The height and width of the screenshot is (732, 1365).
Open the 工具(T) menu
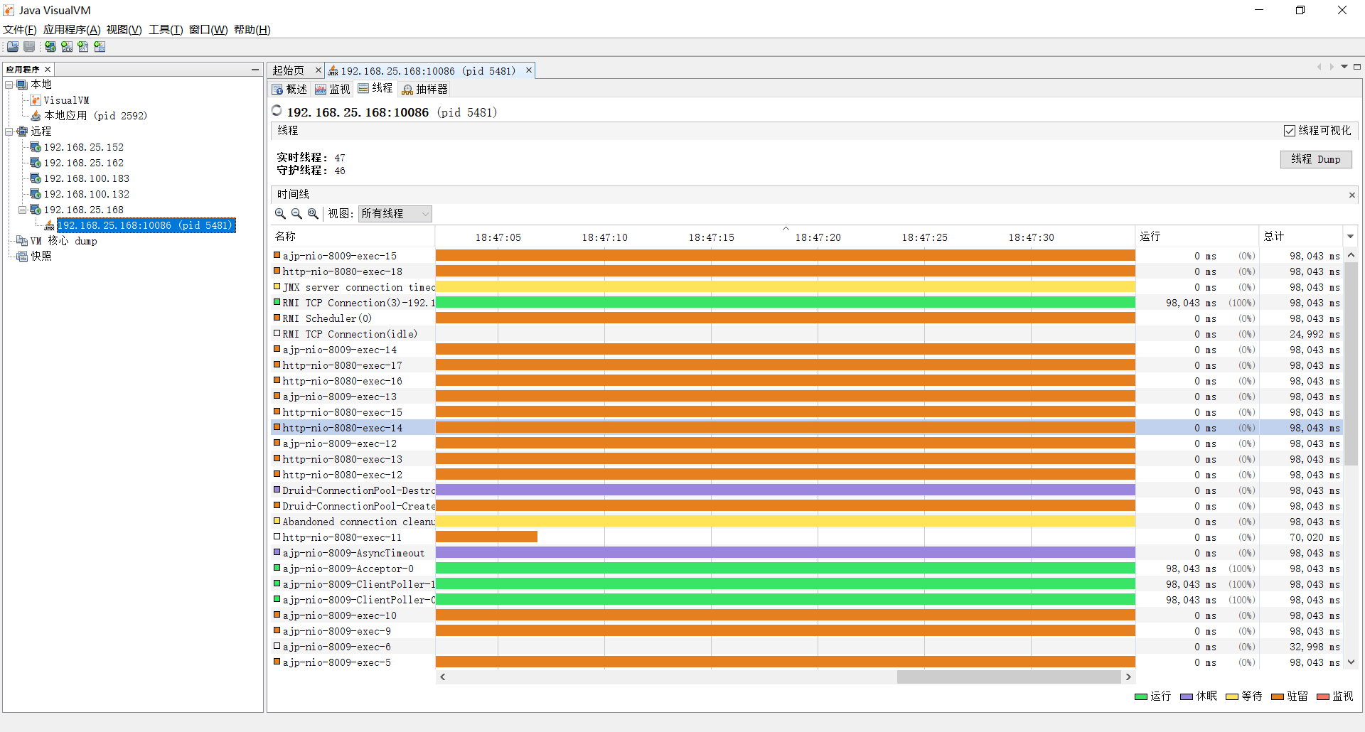pyautogui.click(x=166, y=30)
